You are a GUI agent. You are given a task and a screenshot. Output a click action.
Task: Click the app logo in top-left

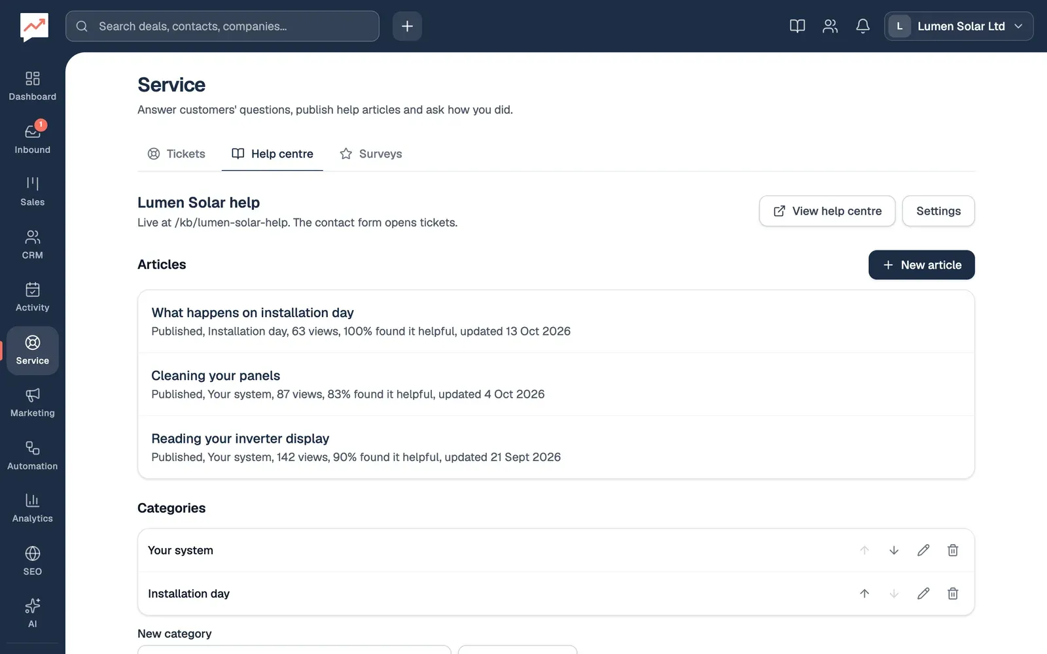[34, 26]
